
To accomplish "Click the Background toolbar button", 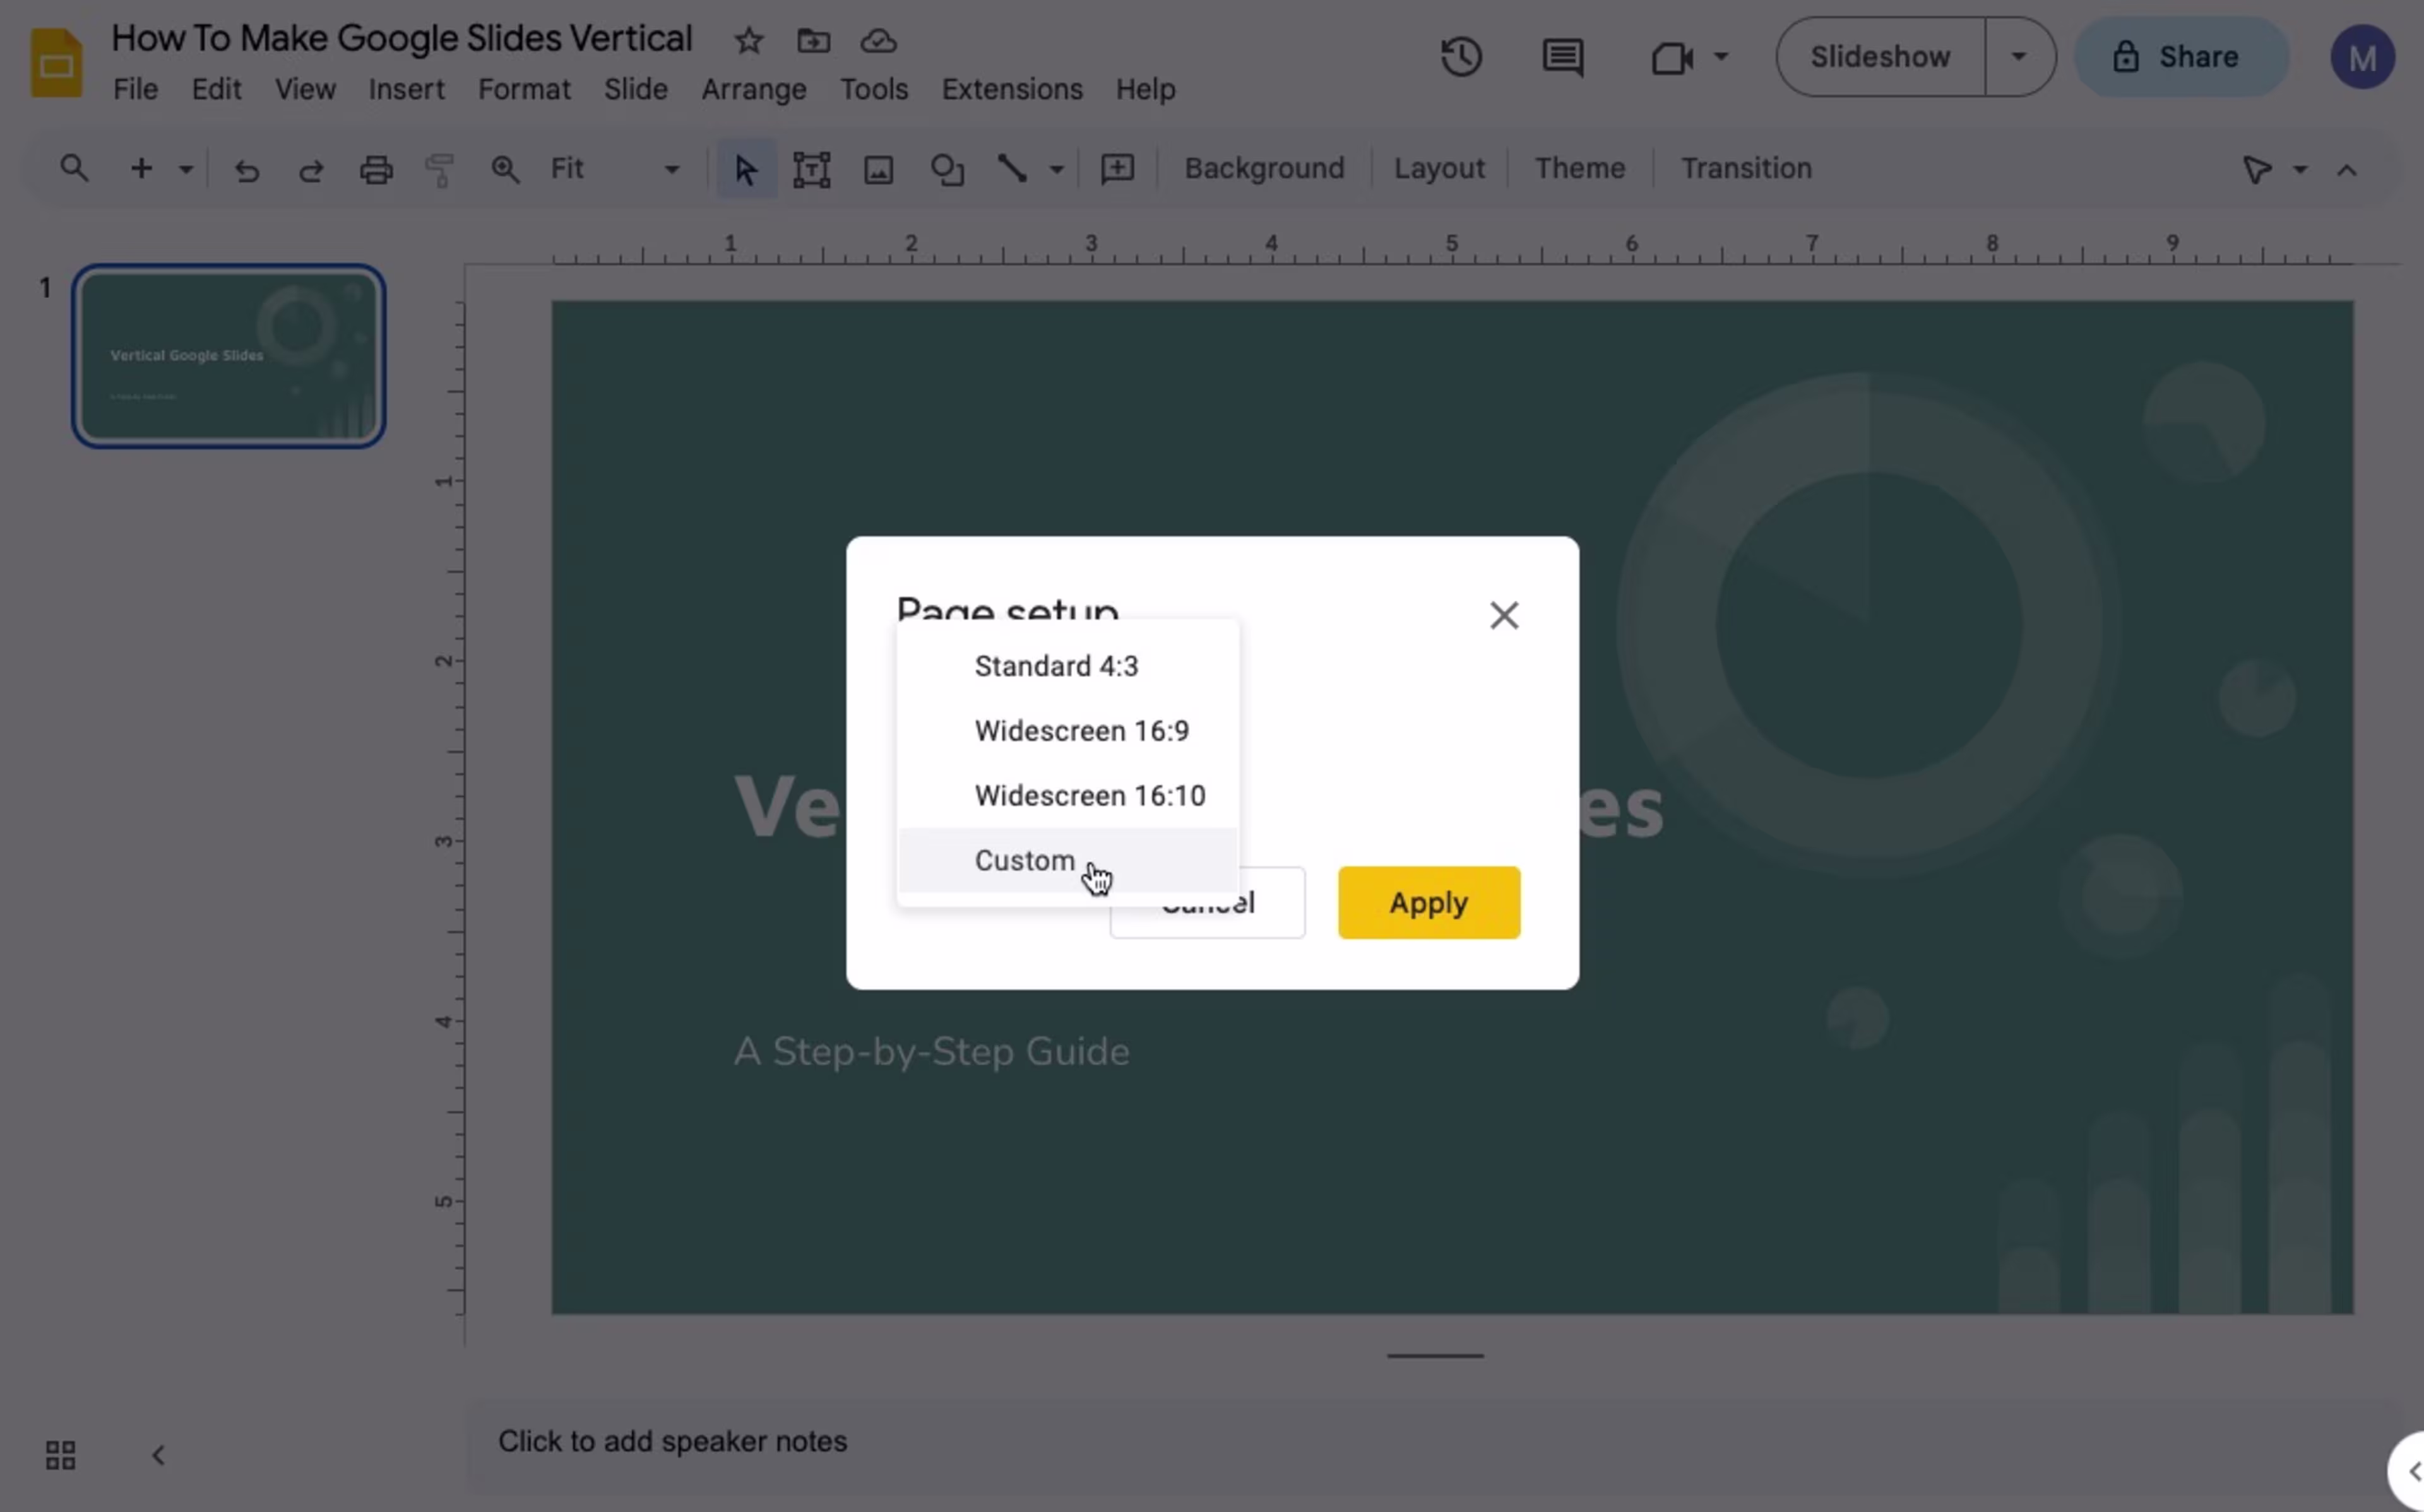I will (1264, 168).
